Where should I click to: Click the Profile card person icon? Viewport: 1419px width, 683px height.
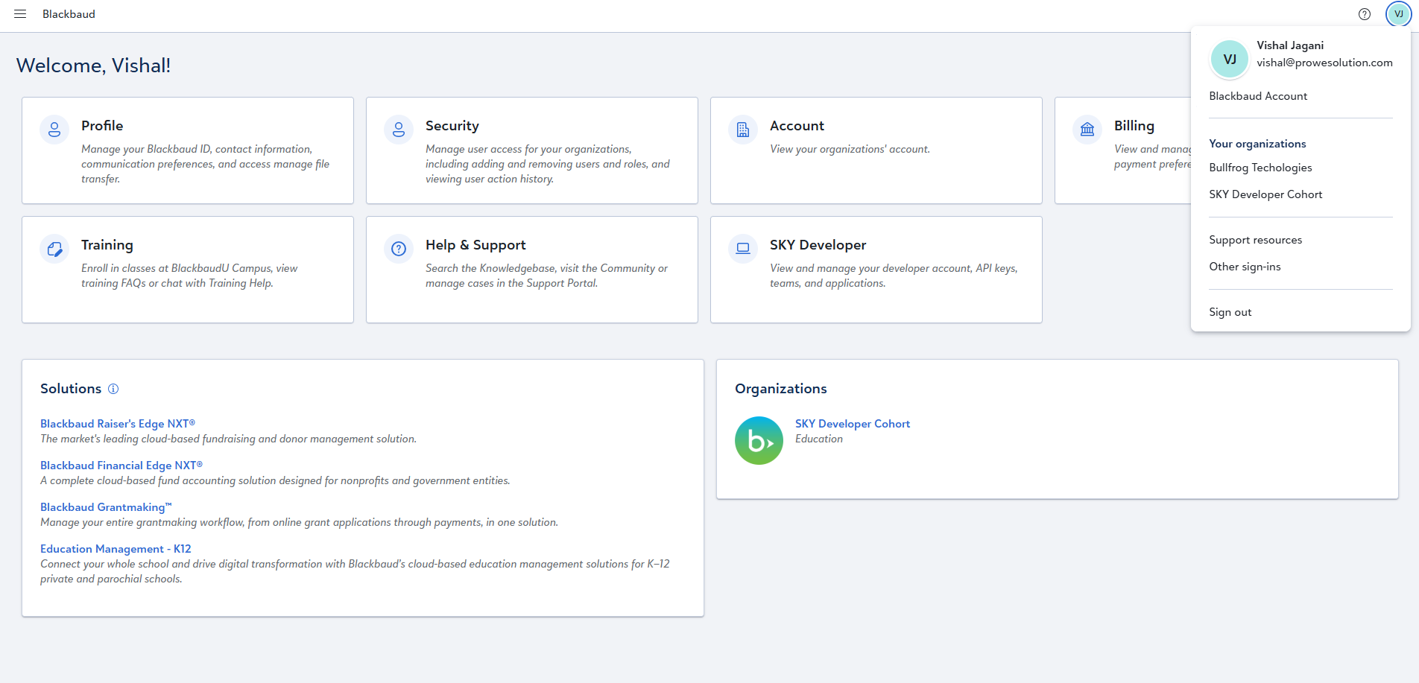click(x=54, y=130)
